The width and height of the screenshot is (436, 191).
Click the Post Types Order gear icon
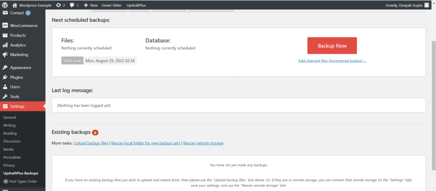click(x=6, y=181)
